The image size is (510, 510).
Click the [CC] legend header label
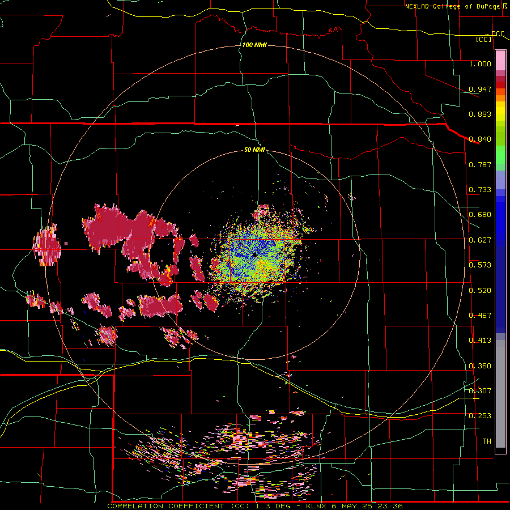click(484, 39)
